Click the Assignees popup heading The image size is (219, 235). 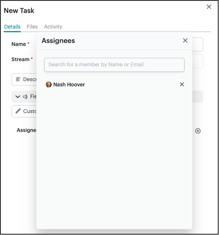[x=58, y=41]
